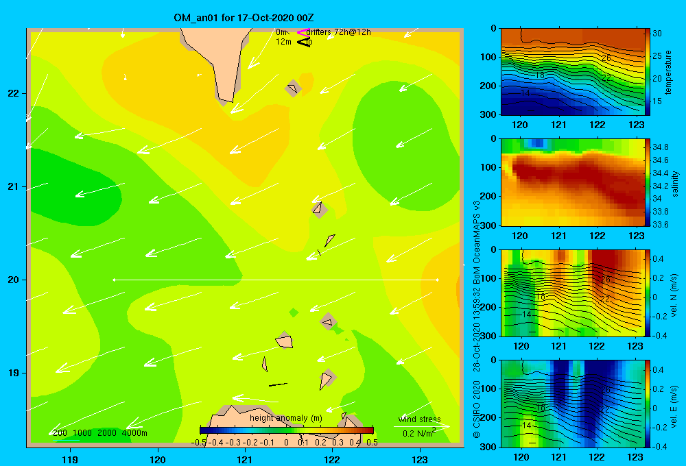Select the east endpoint of the 20°N transect line
686x466 pixels.
(438, 280)
